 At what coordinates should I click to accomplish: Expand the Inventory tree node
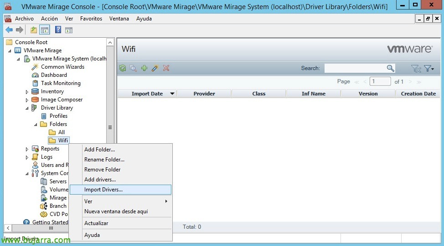(x=27, y=92)
